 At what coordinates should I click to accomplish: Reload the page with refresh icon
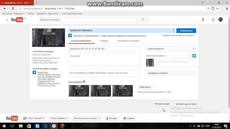click(20, 9)
